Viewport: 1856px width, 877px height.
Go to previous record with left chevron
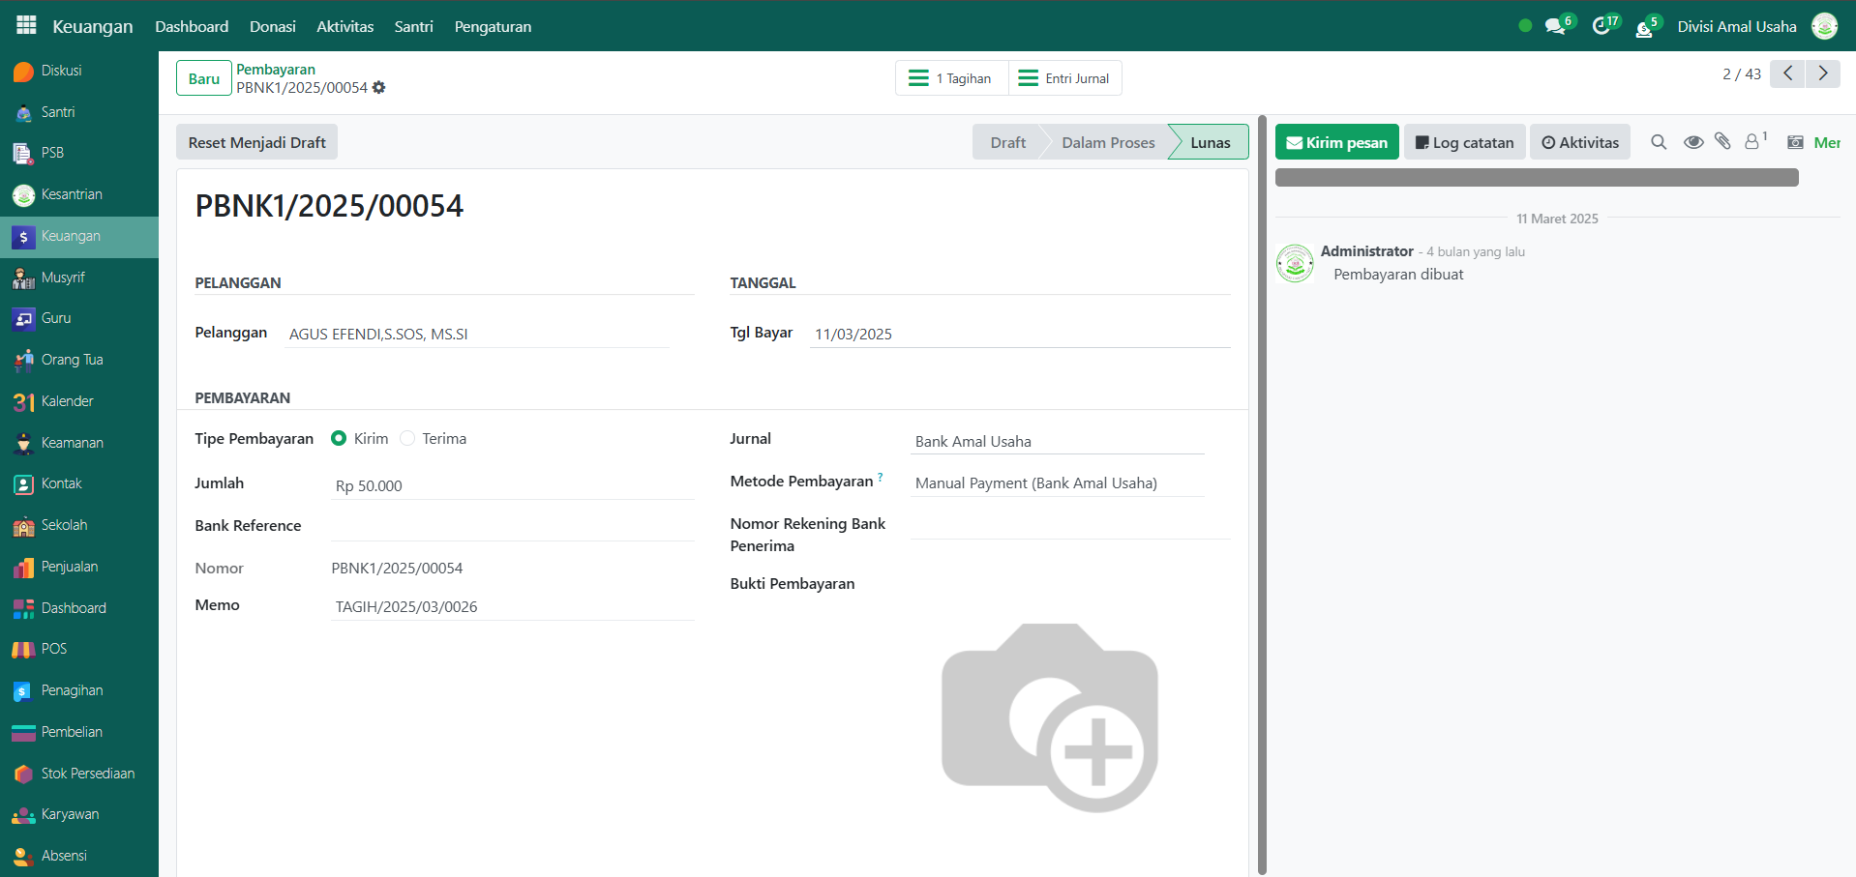(x=1787, y=73)
